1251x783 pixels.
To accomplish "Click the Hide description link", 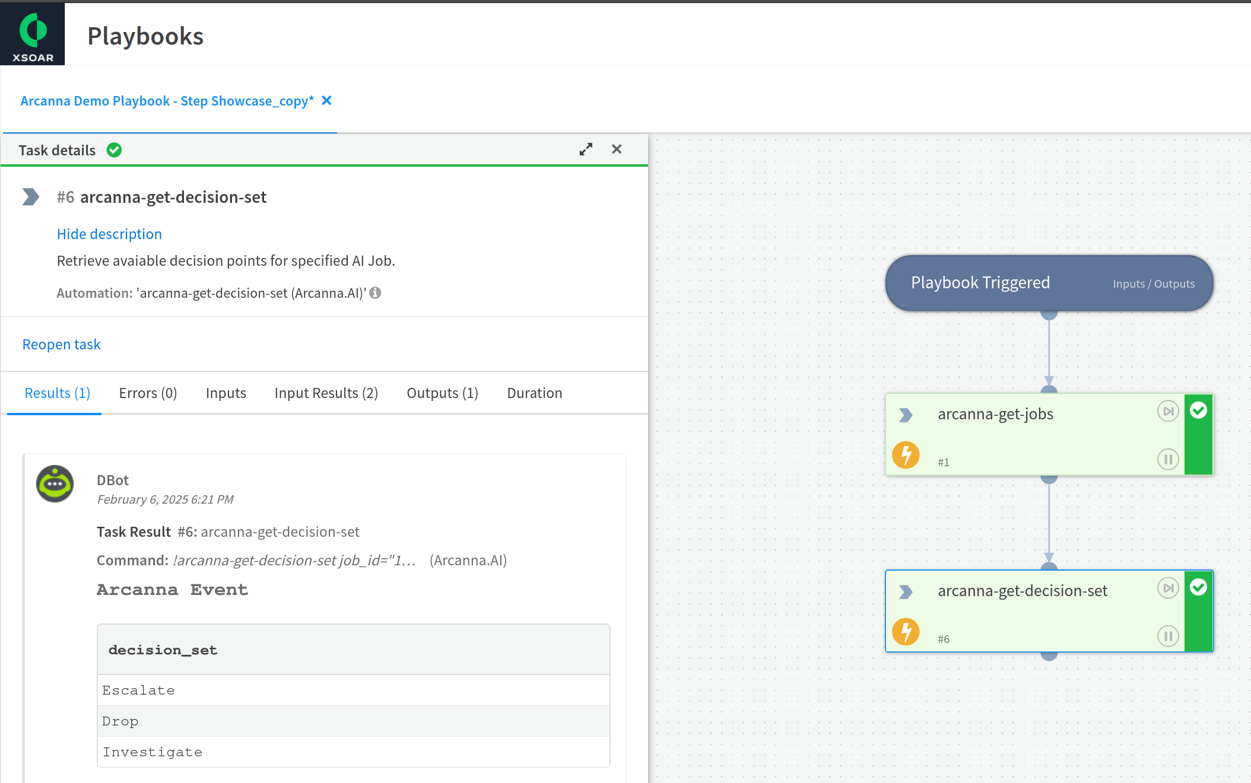I will point(109,234).
